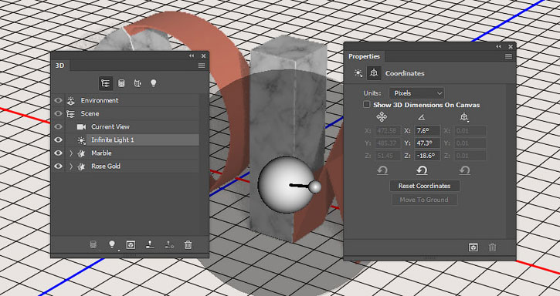
Task: Open the Units Pixels dropdown
Action: 417,93
